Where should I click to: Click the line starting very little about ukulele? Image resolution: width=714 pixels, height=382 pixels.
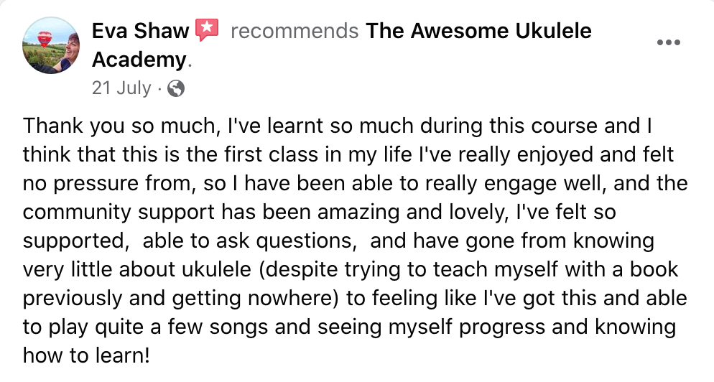(351, 269)
